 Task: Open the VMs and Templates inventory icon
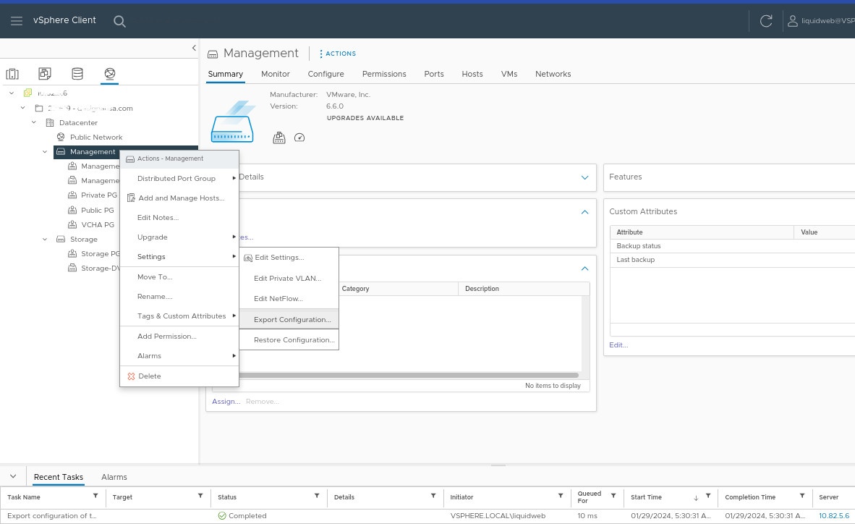tap(45, 74)
